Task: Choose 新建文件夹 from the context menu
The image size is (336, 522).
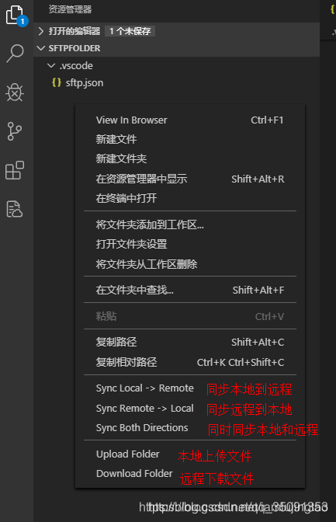Action: tap(190, 158)
